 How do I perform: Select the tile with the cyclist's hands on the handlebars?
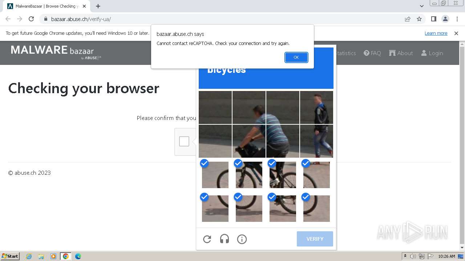[x=249, y=141]
